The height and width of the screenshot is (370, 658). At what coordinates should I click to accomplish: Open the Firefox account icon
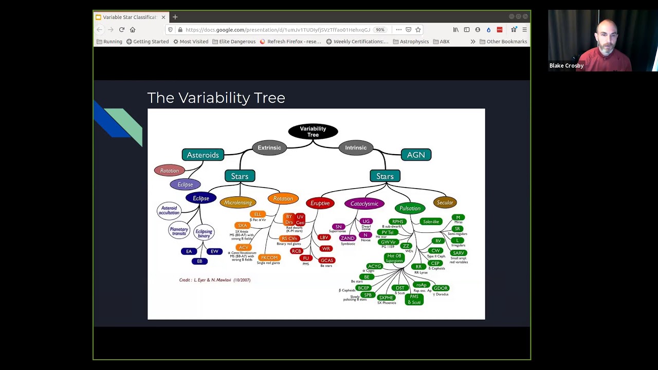pos(478,30)
